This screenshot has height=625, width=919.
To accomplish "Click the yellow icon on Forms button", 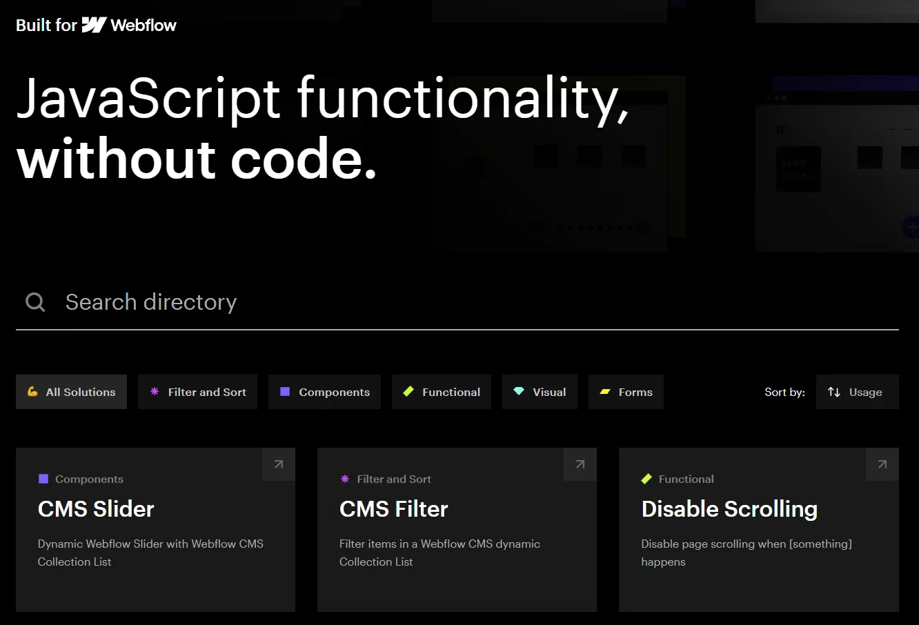I will 605,391.
